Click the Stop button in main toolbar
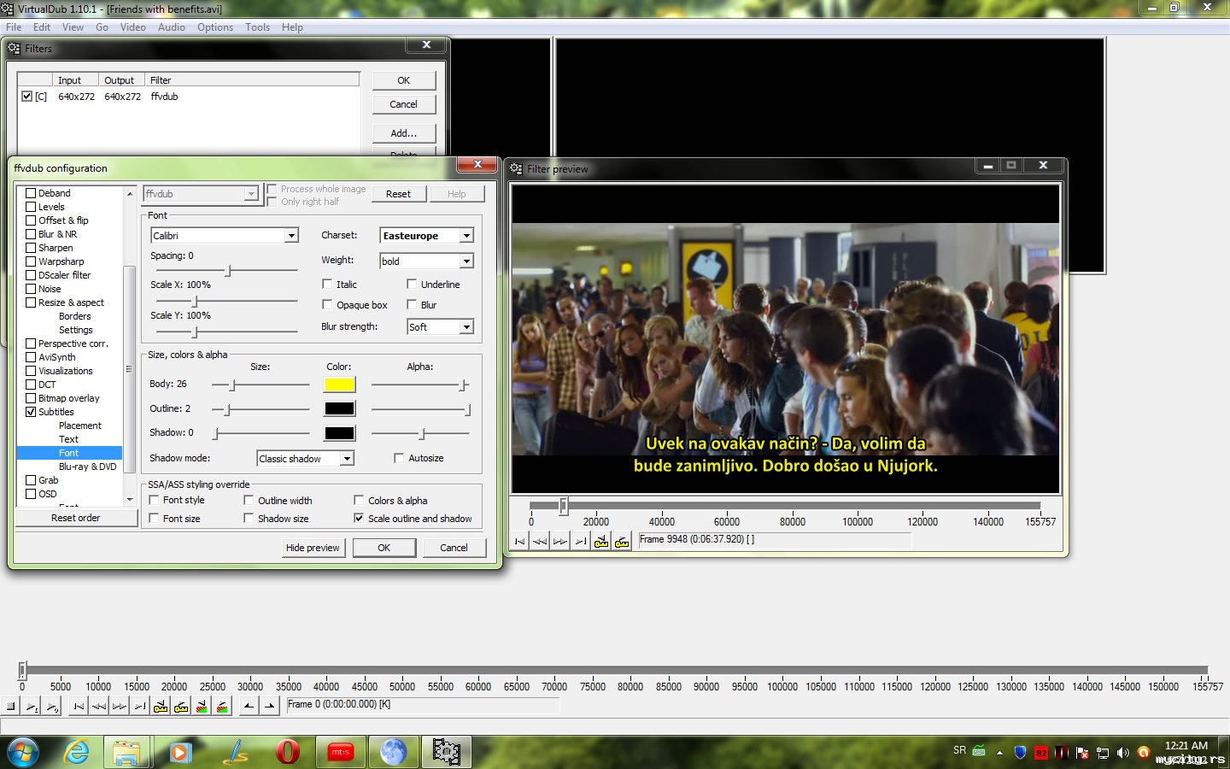 (11, 706)
